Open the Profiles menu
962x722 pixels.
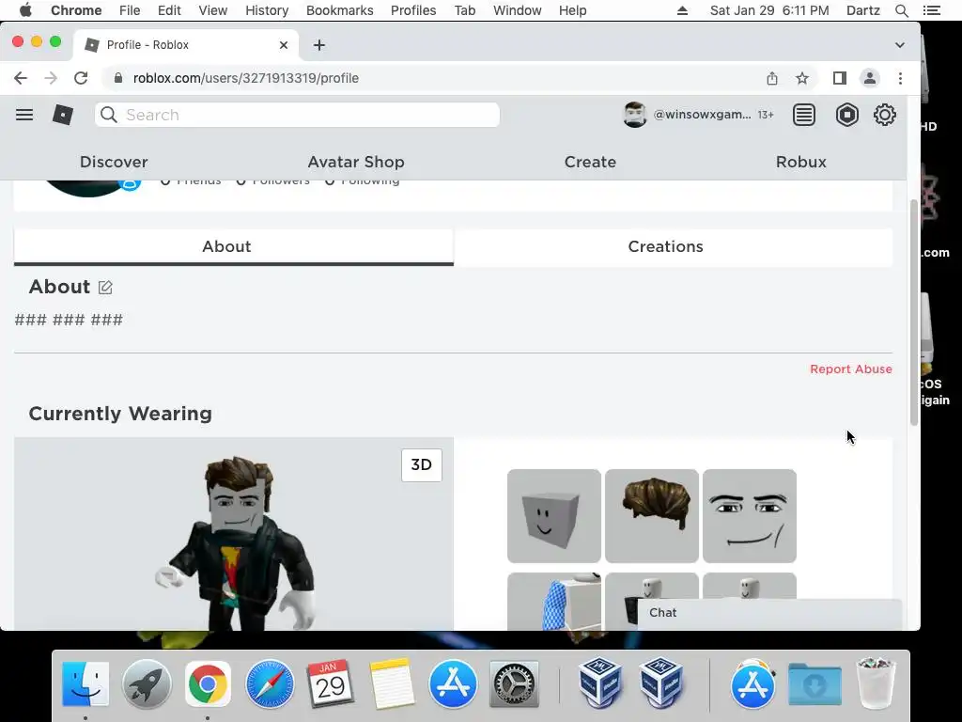pyautogui.click(x=413, y=10)
